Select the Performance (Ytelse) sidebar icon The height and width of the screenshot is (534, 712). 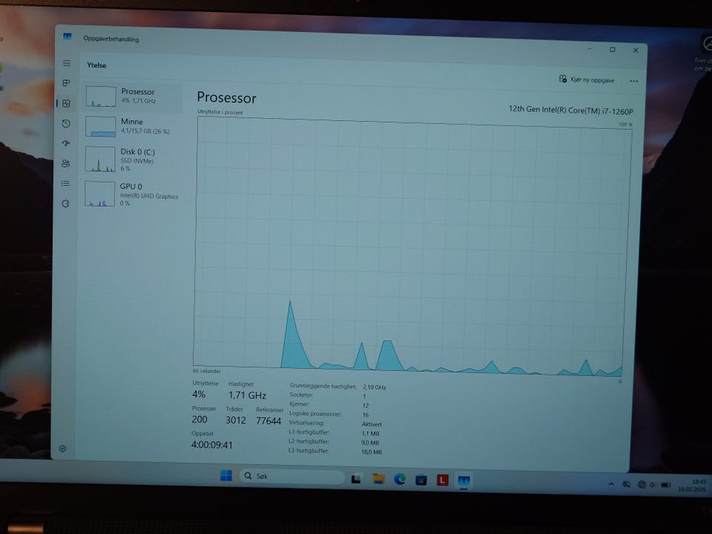click(x=66, y=104)
